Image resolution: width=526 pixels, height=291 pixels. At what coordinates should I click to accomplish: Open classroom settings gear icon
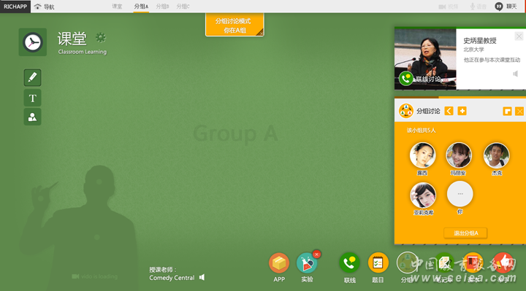click(x=100, y=37)
